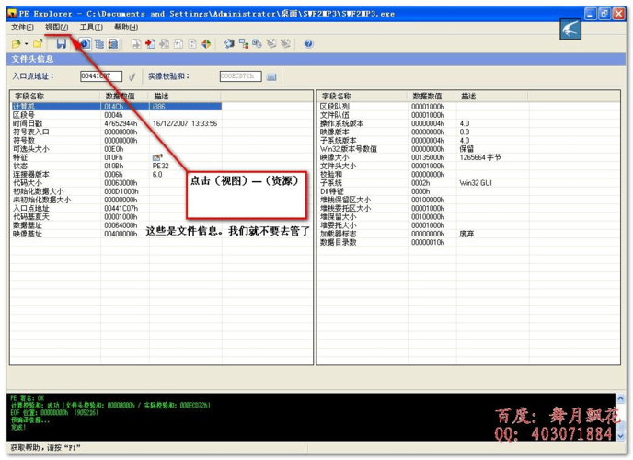Click left table 描述 column header
Screen dimensions: 633x460
point(185,96)
